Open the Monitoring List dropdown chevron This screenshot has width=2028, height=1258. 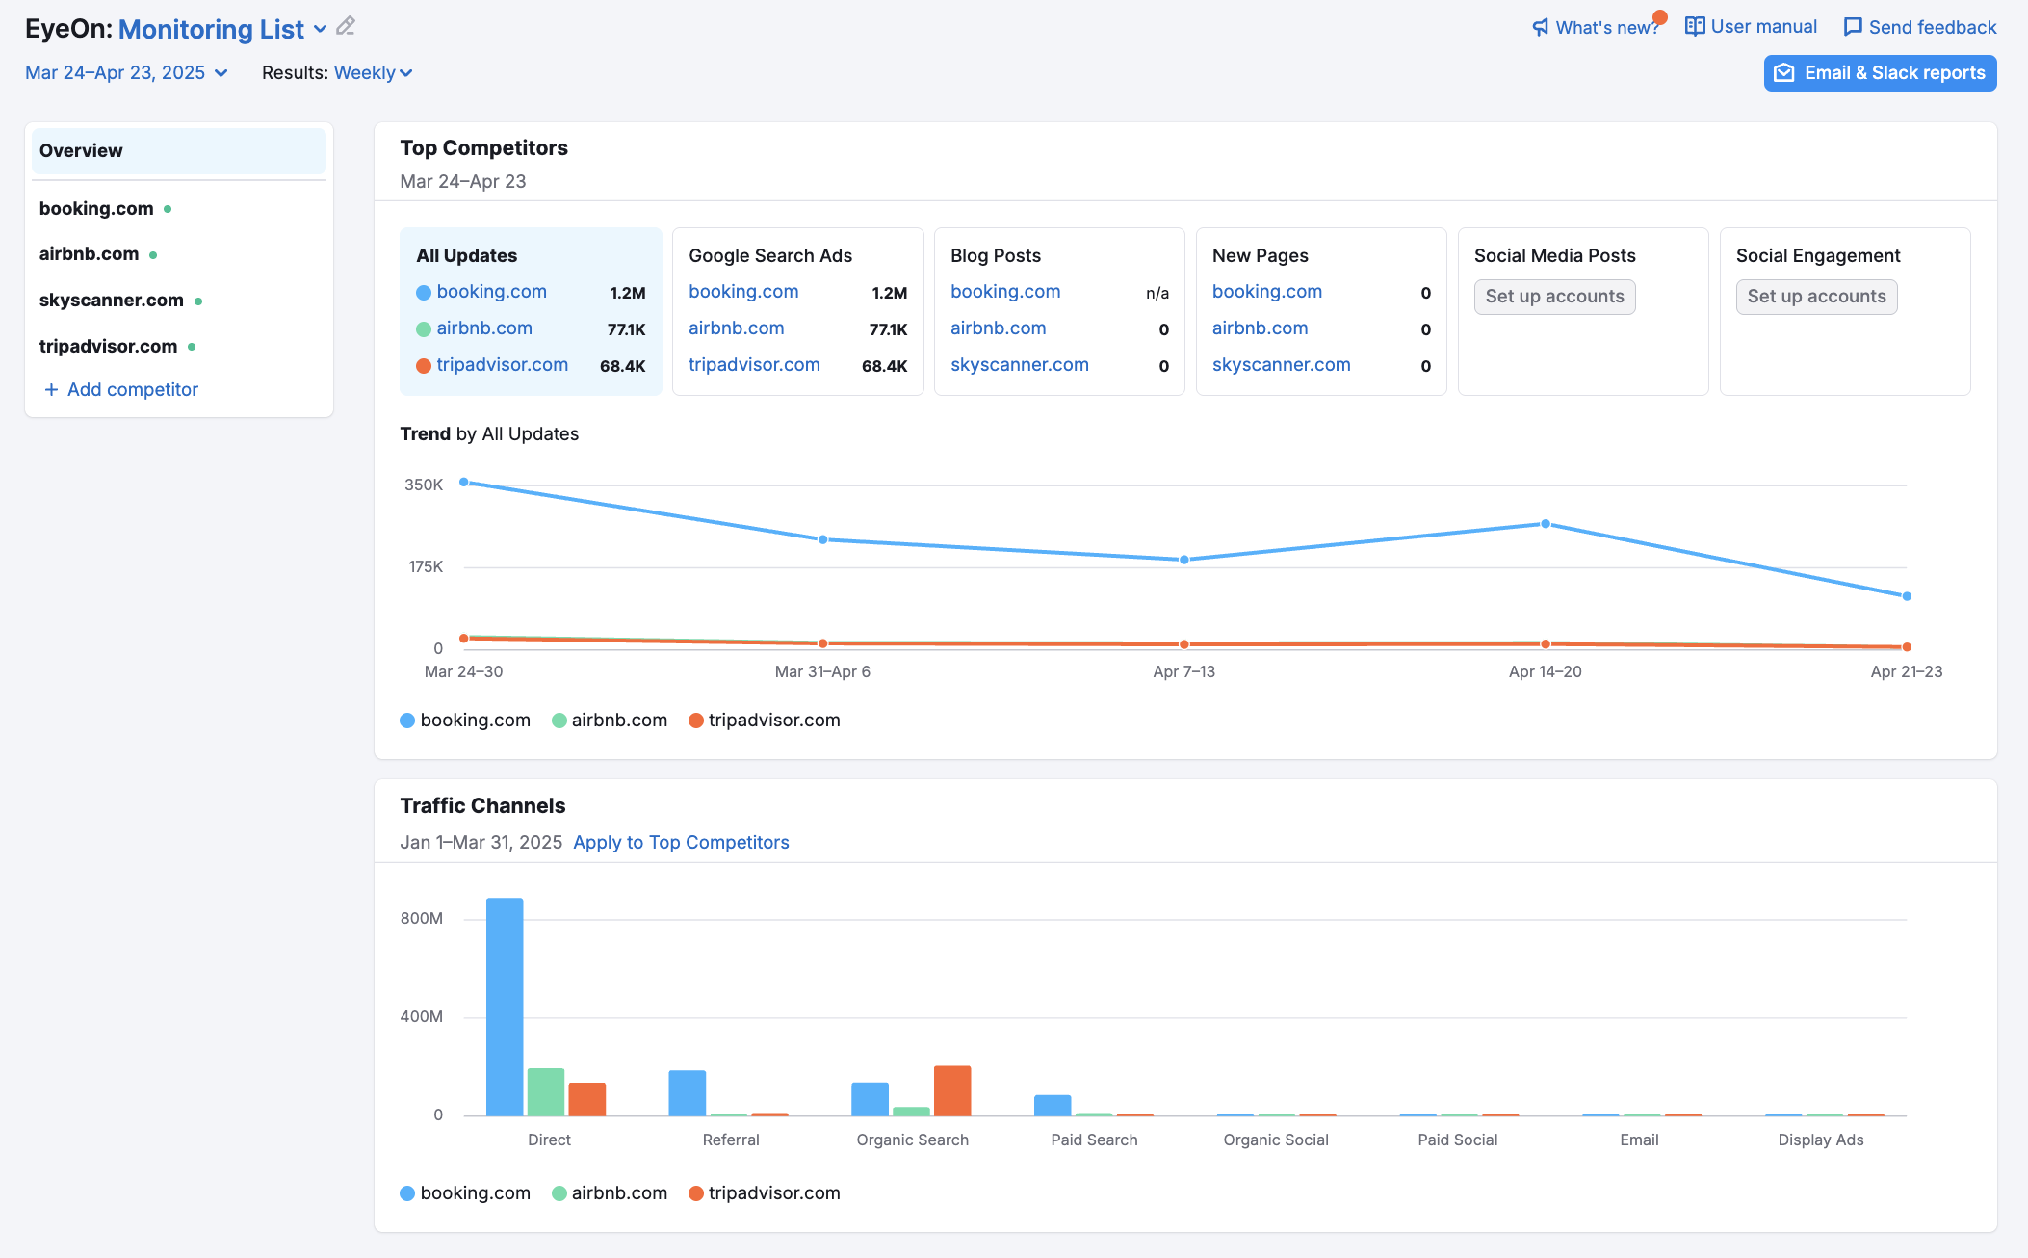click(x=321, y=29)
